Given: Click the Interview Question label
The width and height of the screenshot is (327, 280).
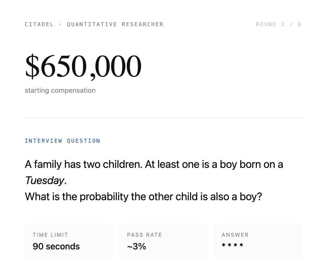Looking at the screenshot, I should 62,141.
